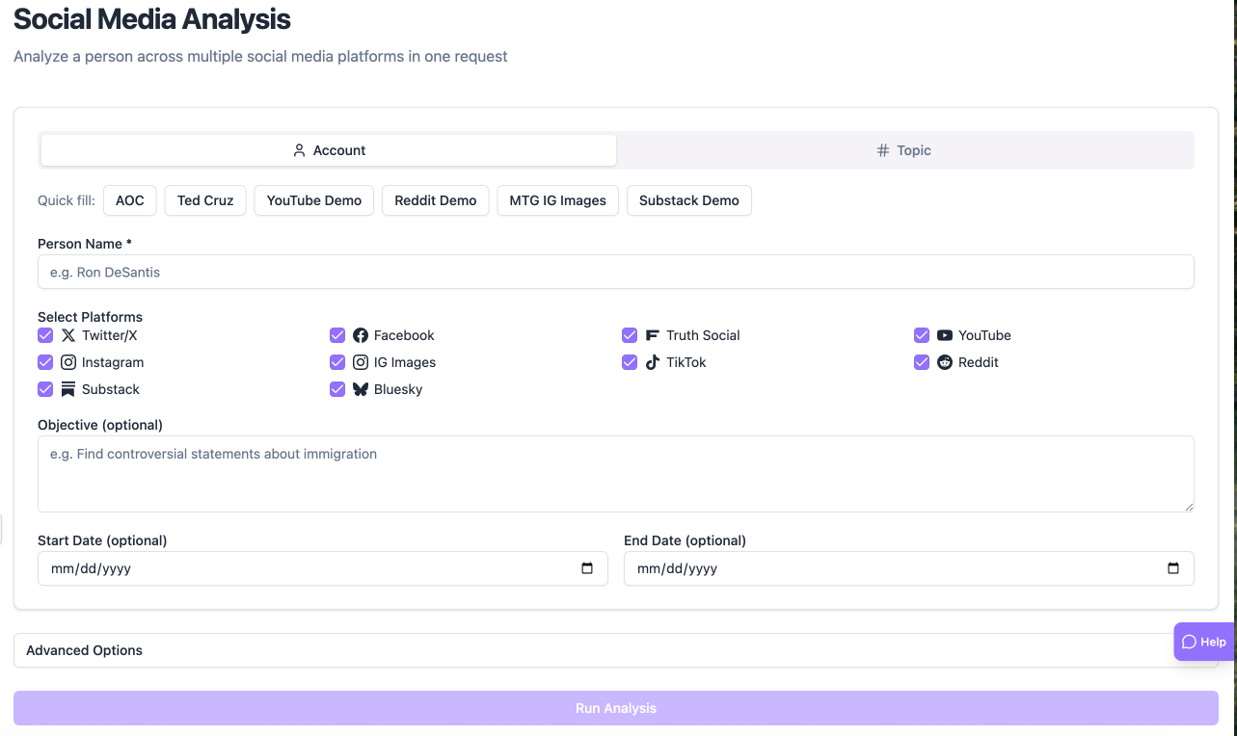Focus the Person Name input field

615,272
